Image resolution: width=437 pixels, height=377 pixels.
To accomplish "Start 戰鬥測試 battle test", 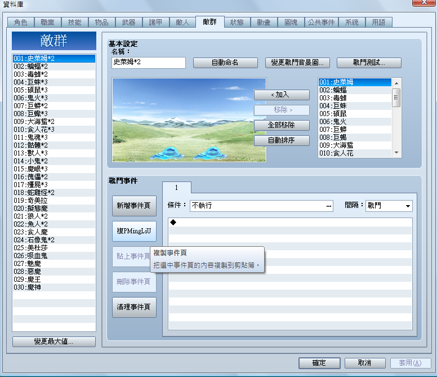I will click(x=369, y=63).
